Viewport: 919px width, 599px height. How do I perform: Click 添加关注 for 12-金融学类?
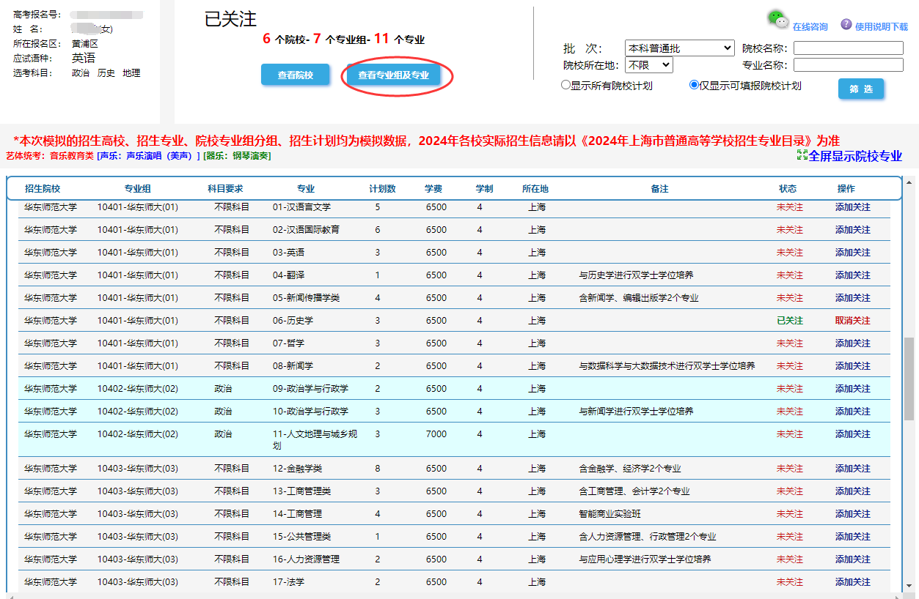[853, 469]
